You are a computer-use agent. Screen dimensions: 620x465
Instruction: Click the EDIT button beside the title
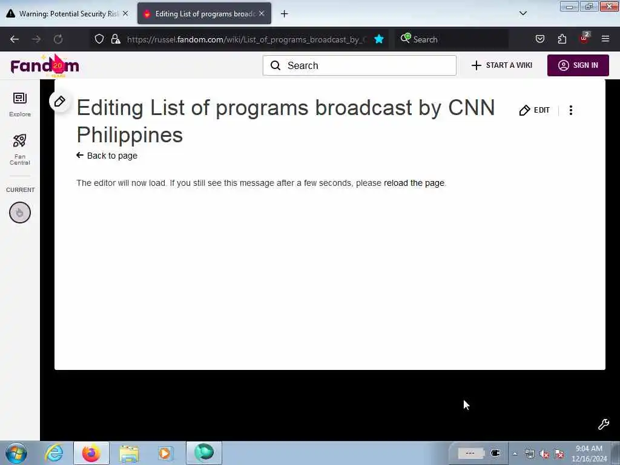534,110
